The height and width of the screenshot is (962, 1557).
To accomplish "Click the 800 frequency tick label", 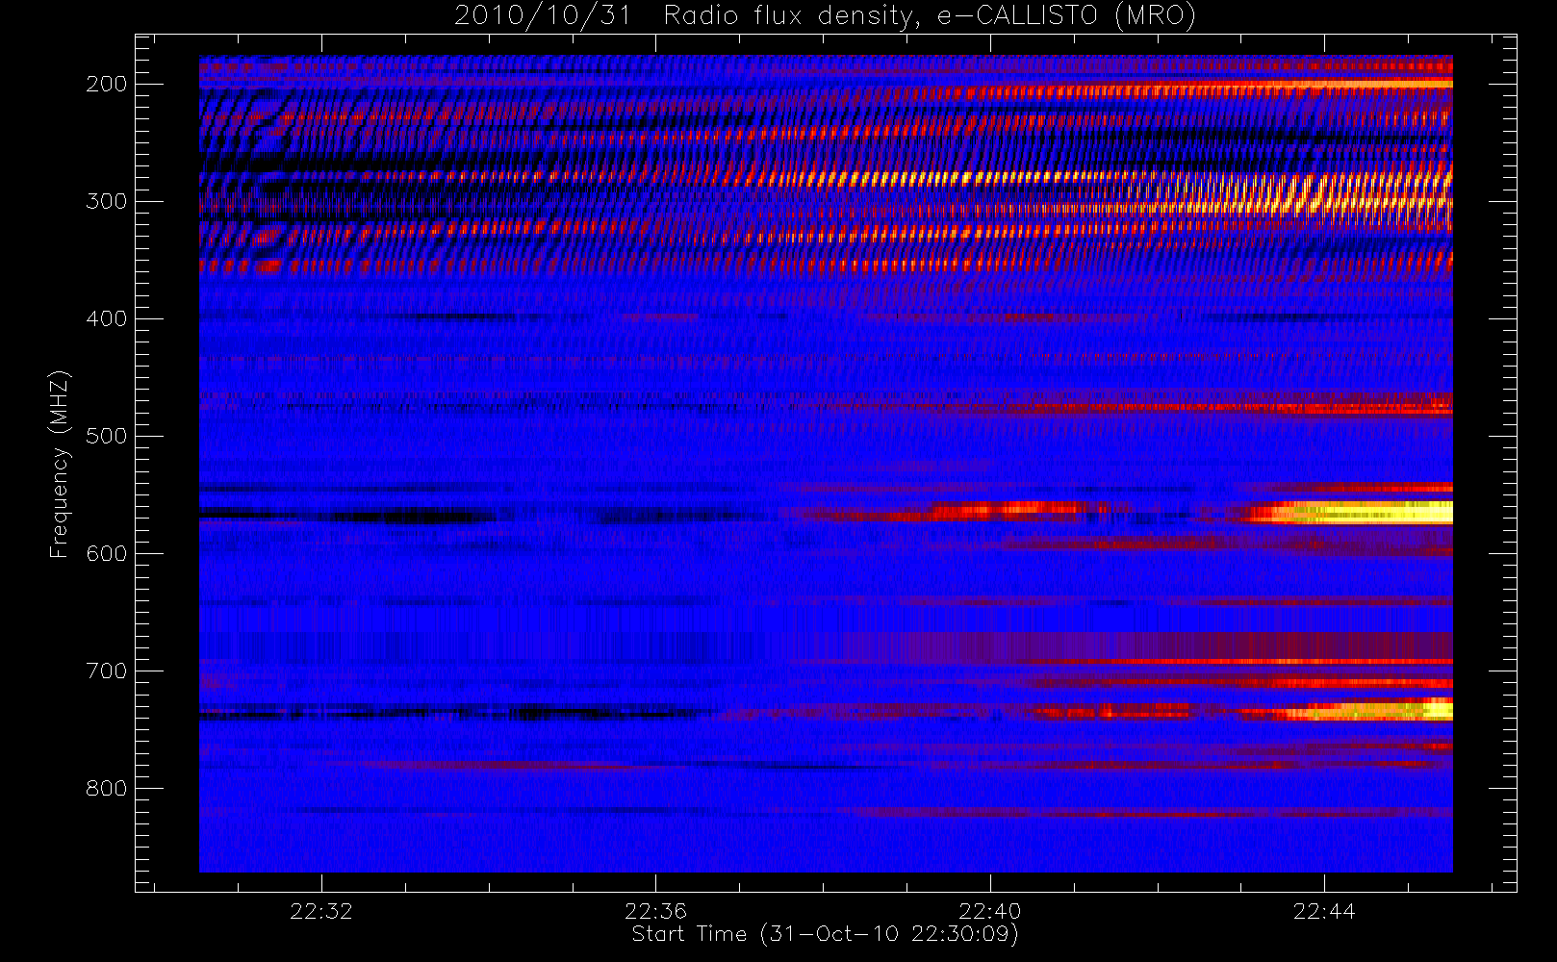I will click(106, 788).
